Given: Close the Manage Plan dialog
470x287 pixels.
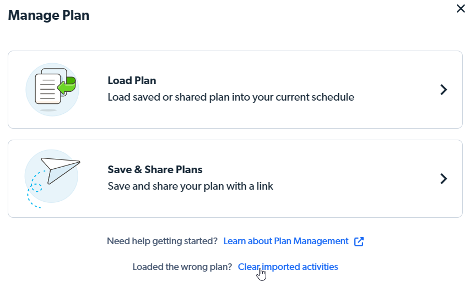Looking at the screenshot, I should (461, 8).
